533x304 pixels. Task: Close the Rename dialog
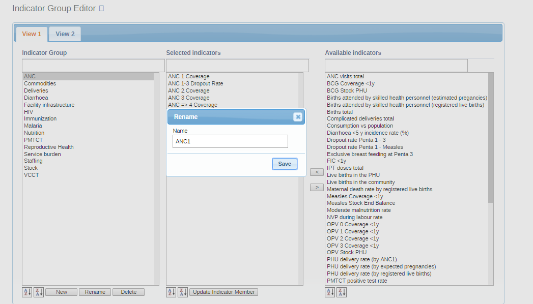298,117
